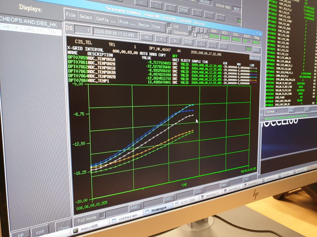
Task: Select CHEOPS:AND:DBS_HK in the Displays list
Action: pyautogui.click(x=28, y=22)
